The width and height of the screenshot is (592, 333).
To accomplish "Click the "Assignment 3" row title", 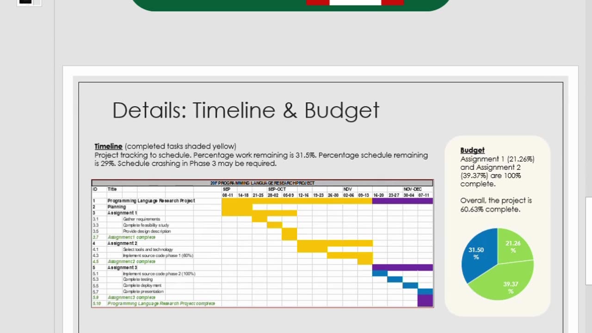I will pos(122,267).
